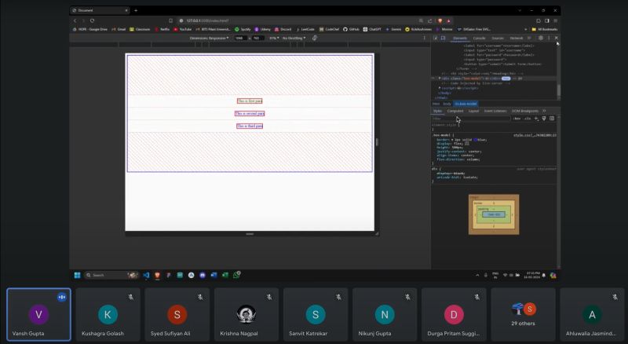Image resolution: width=628 pixels, height=344 pixels.
Task: Open the flexbox editor icon beside display flex
Action: coord(466,144)
